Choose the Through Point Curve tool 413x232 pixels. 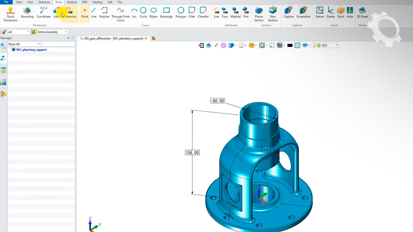tap(120, 14)
